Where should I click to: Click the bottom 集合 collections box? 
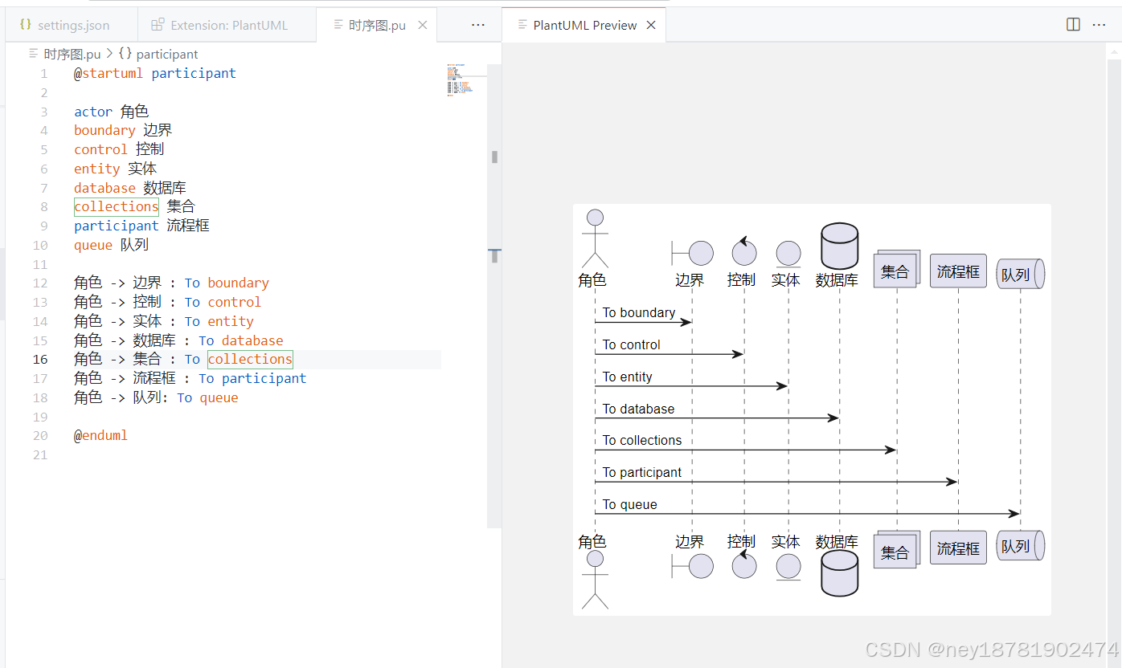click(x=896, y=549)
